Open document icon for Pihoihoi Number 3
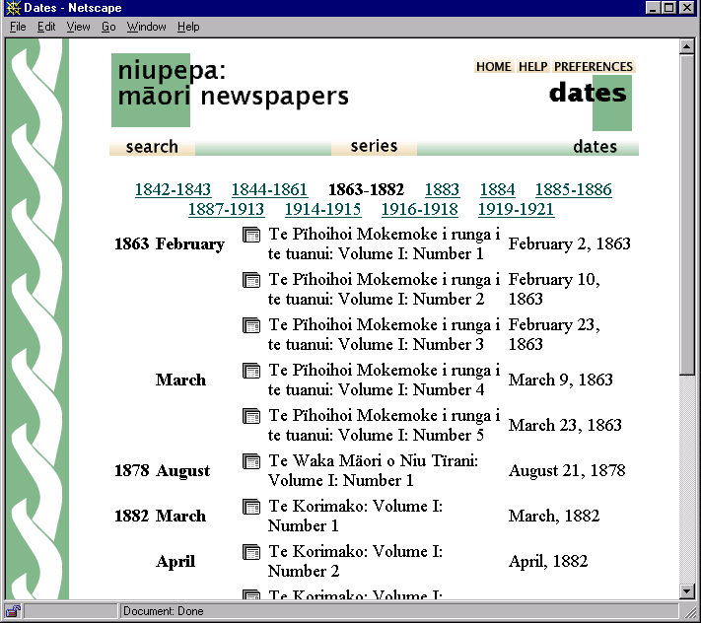 (251, 325)
